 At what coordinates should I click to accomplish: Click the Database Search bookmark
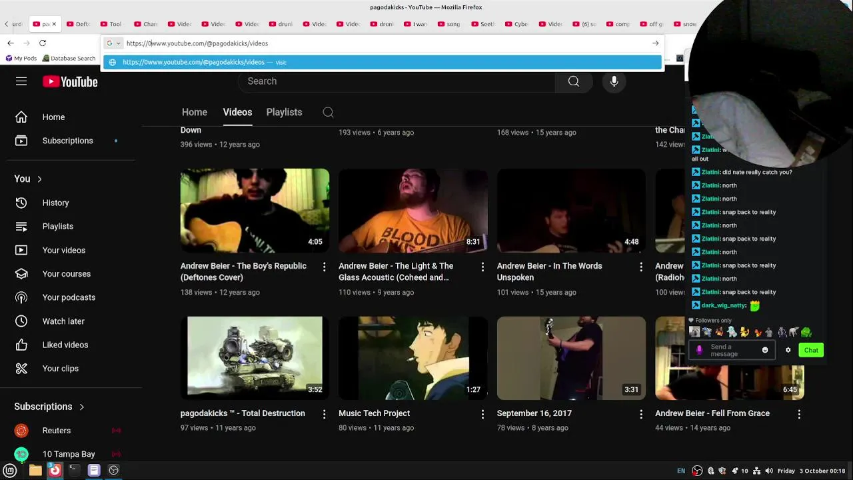[69, 58]
